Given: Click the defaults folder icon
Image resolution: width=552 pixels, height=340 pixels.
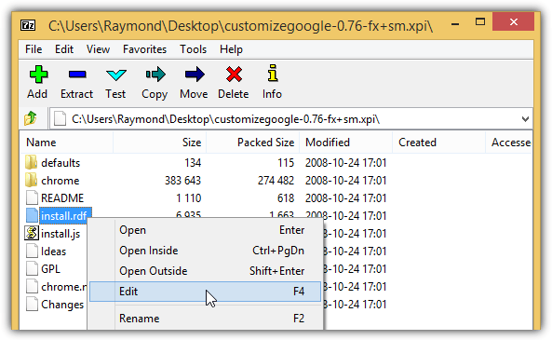Looking at the screenshot, I should click(32, 162).
